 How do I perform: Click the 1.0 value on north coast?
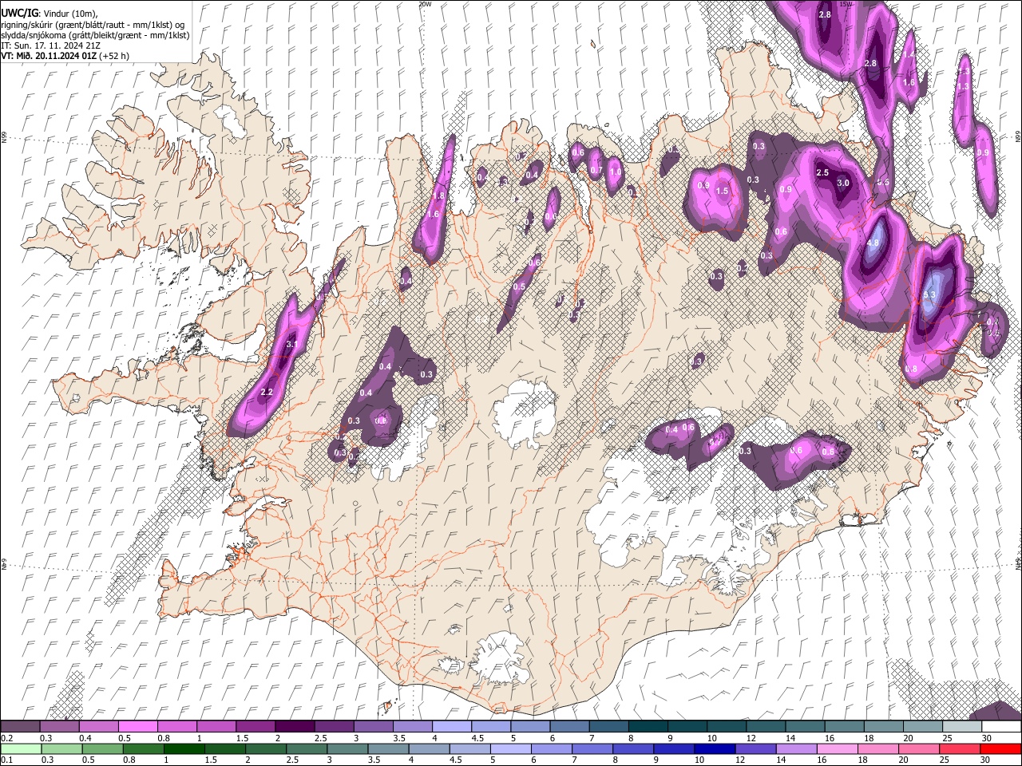point(615,172)
